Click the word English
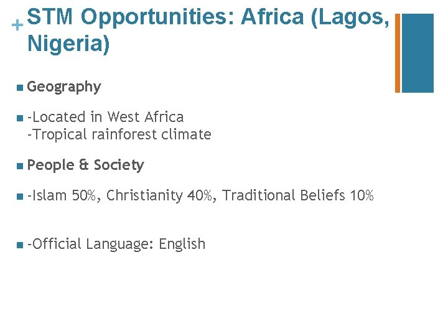 [x=182, y=244]
